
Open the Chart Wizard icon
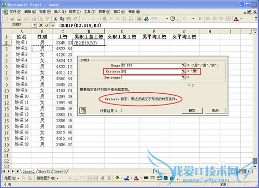point(139,19)
